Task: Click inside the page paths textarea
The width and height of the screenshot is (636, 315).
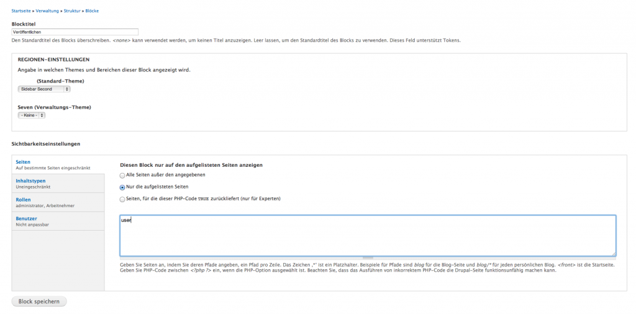Action: (368, 236)
